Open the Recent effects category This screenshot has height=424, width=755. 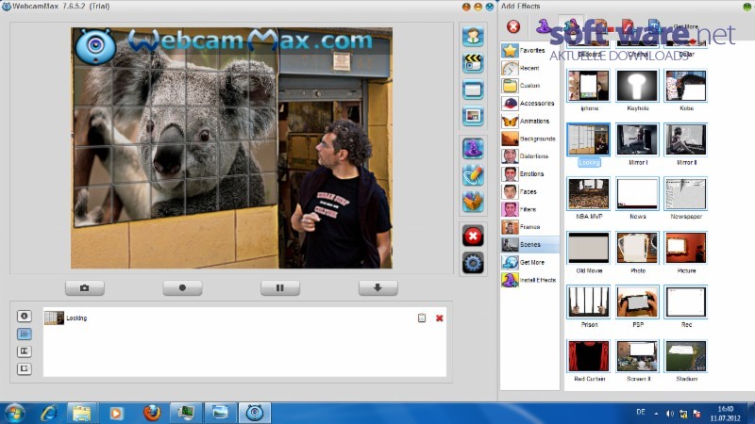(529, 68)
